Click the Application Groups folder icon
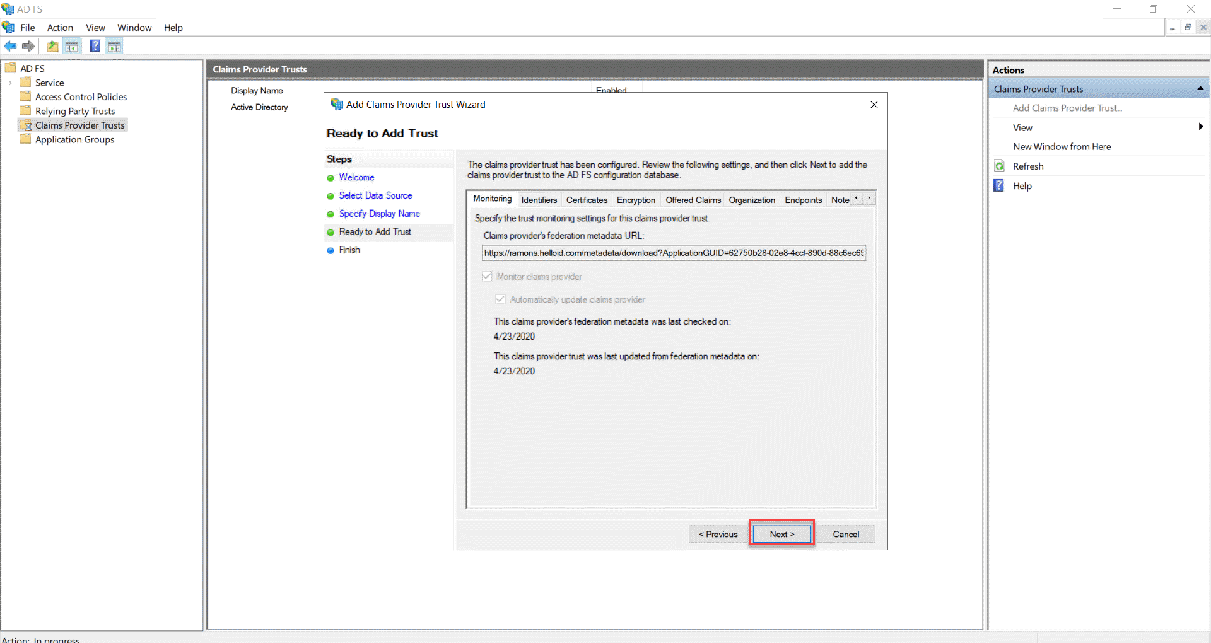This screenshot has width=1211, height=643. click(25, 139)
